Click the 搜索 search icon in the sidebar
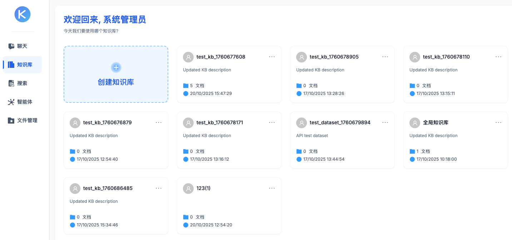 coord(11,83)
